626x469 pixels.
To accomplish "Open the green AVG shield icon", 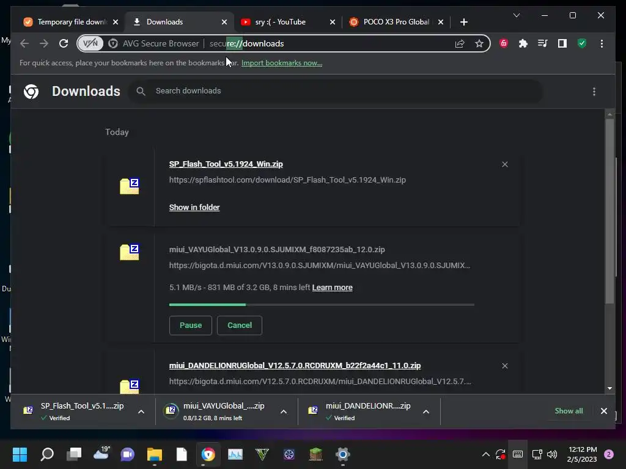I will [x=582, y=43].
